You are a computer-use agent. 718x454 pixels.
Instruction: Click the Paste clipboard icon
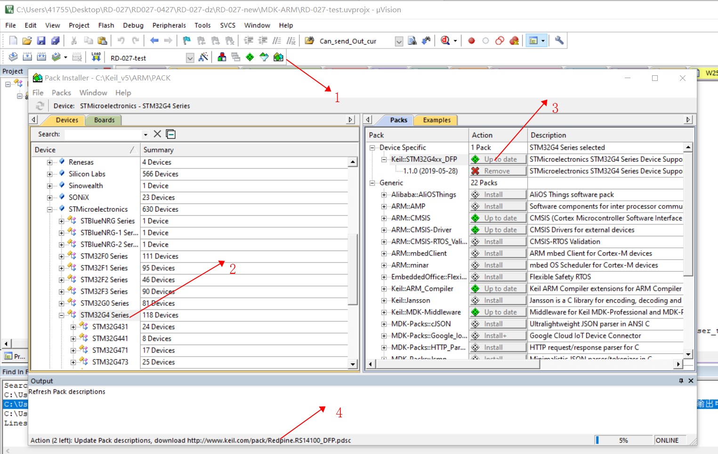click(102, 41)
